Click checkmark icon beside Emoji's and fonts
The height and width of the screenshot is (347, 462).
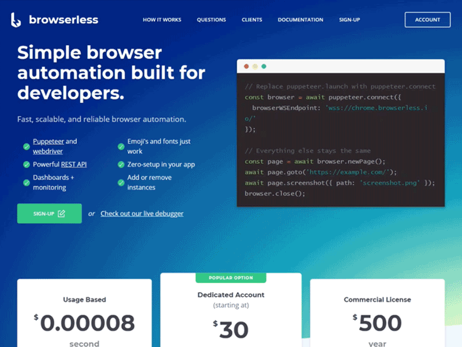coord(121,146)
